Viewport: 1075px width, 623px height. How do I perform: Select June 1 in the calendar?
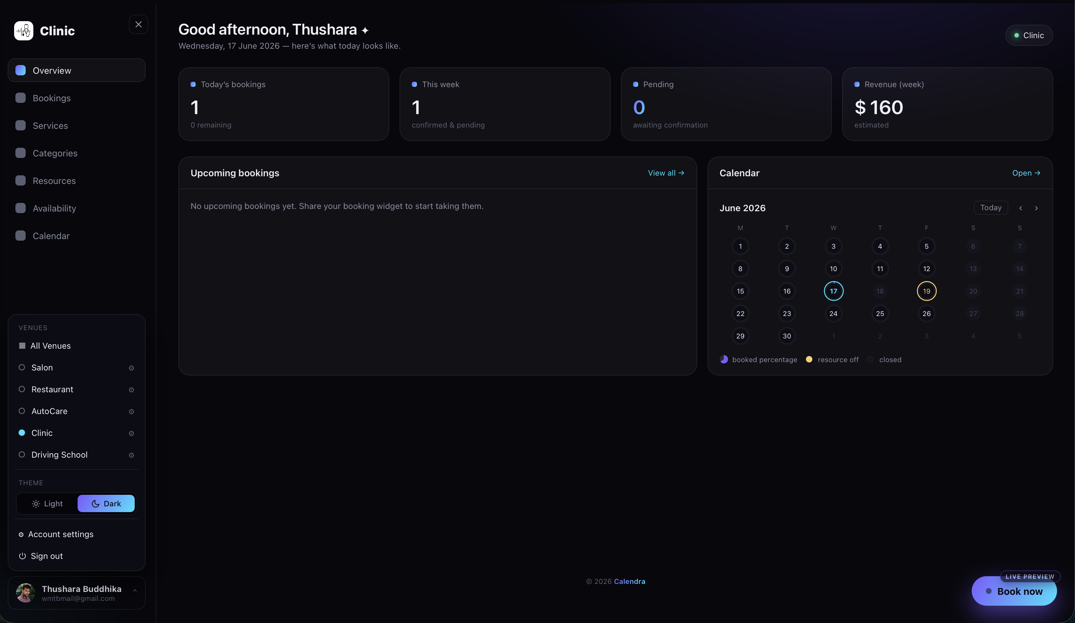[x=740, y=246]
